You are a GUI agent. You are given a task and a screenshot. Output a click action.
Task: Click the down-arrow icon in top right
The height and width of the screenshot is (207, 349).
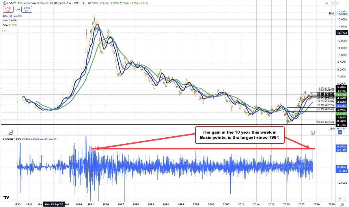click(x=327, y=3)
